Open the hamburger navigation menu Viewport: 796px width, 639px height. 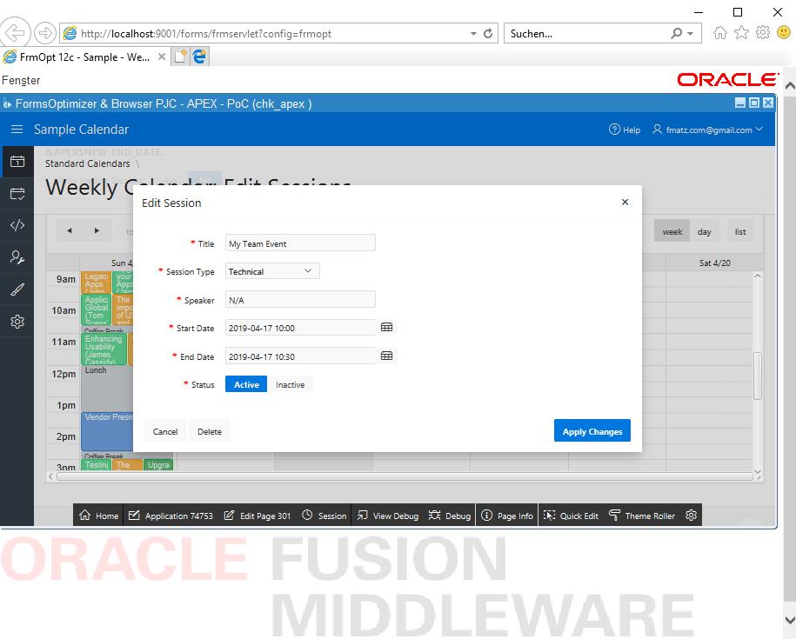click(17, 130)
